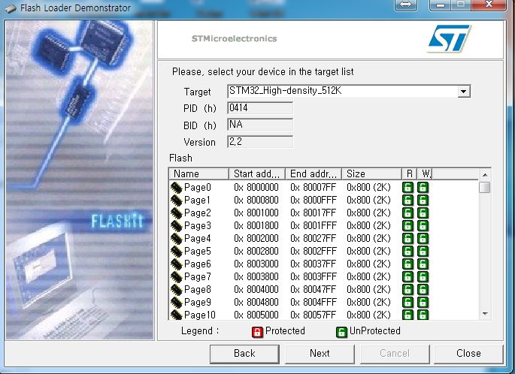
Task: Click end address 0x 80047FF
Action: (314, 290)
